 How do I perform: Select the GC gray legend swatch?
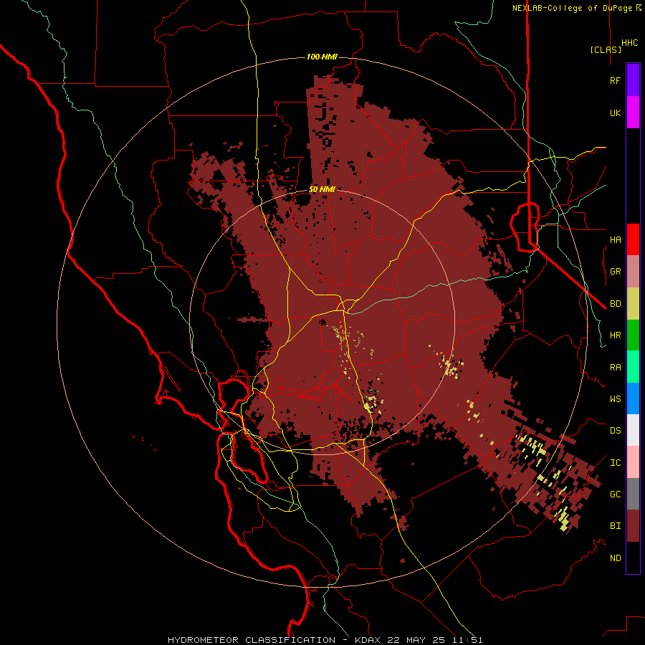pos(633,494)
